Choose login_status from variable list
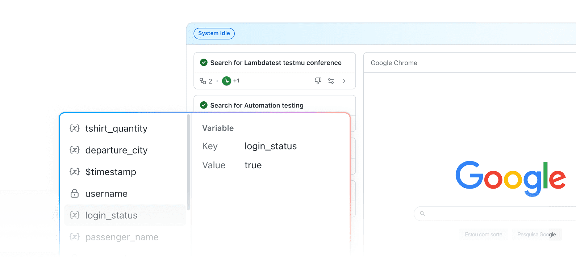Viewport: 576px width, 257px height. pos(111,215)
